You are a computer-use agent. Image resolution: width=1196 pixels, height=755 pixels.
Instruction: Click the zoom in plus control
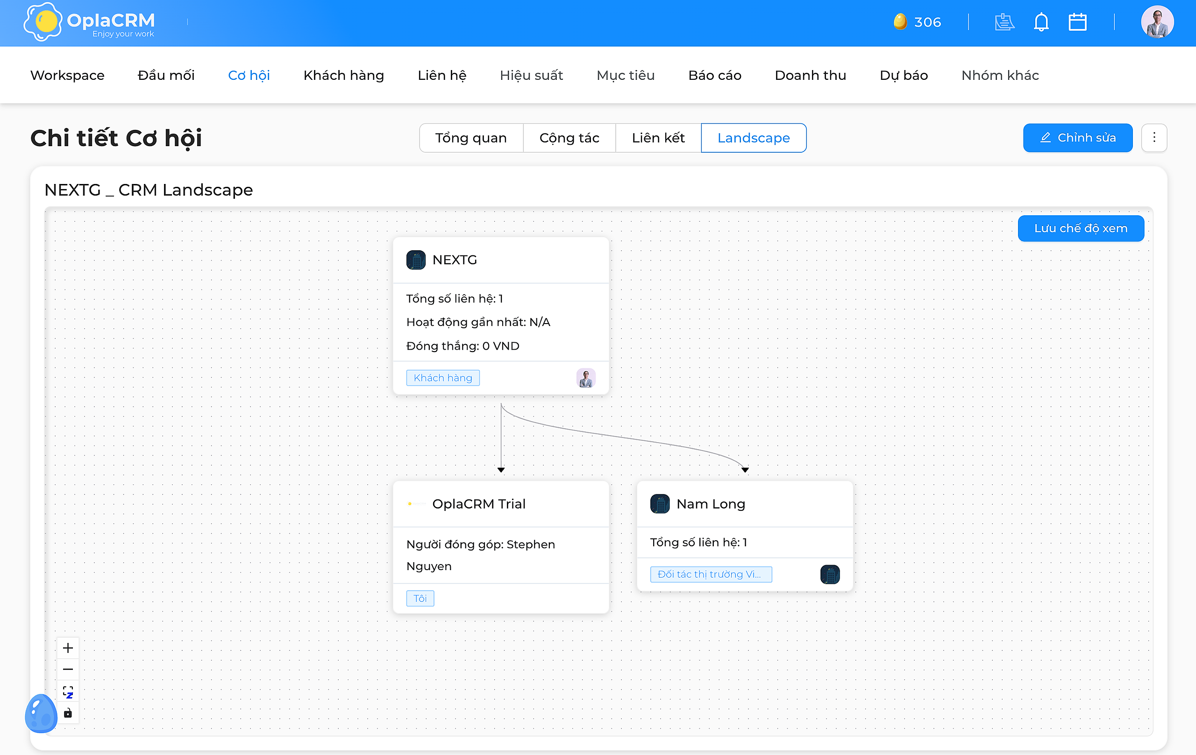pyautogui.click(x=68, y=648)
